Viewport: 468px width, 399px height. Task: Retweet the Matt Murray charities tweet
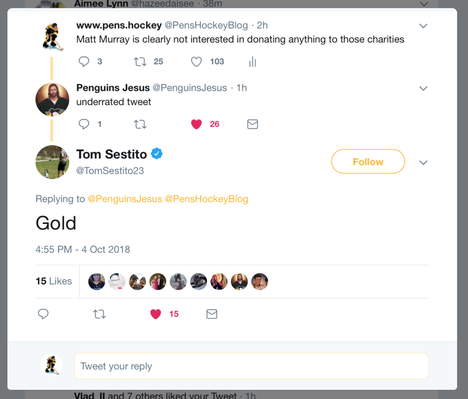point(140,62)
